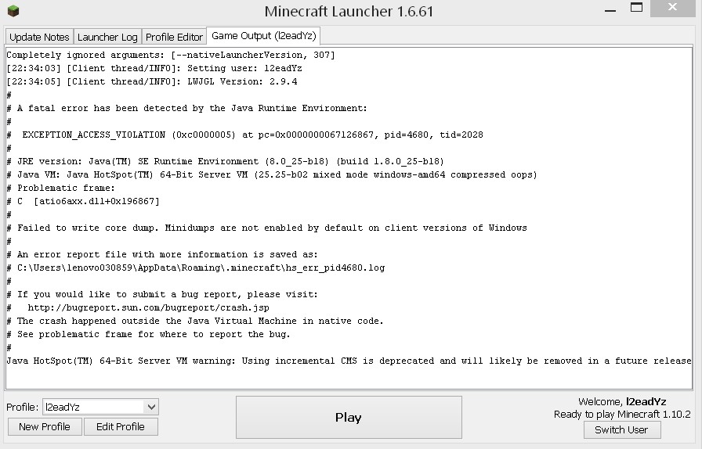Viewport: 702px width, 449px height.
Task: Open the Launcher Log tab
Action: coord(107,37)
